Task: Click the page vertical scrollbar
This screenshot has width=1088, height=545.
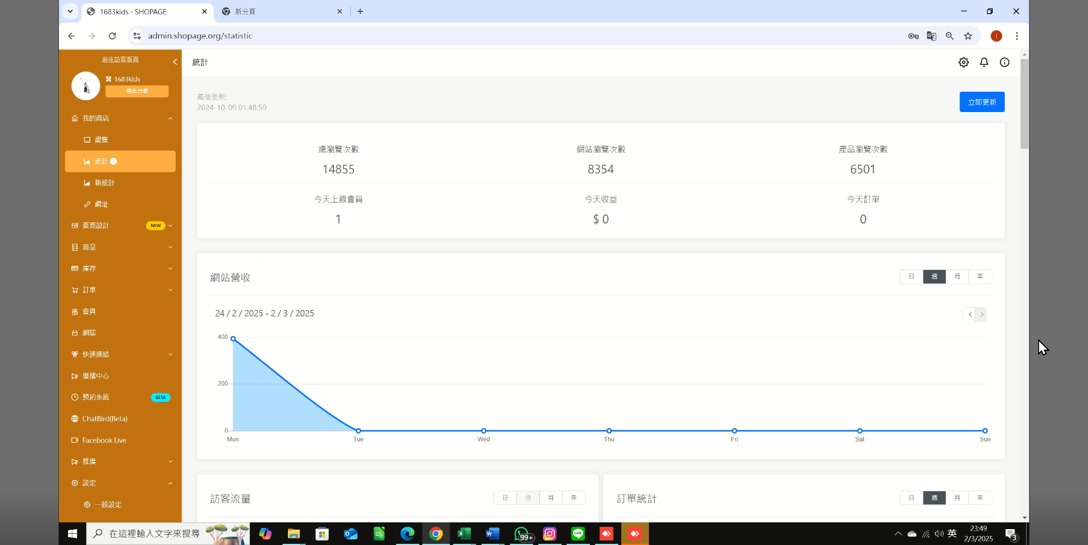Action: click(x=1025, y=104)
